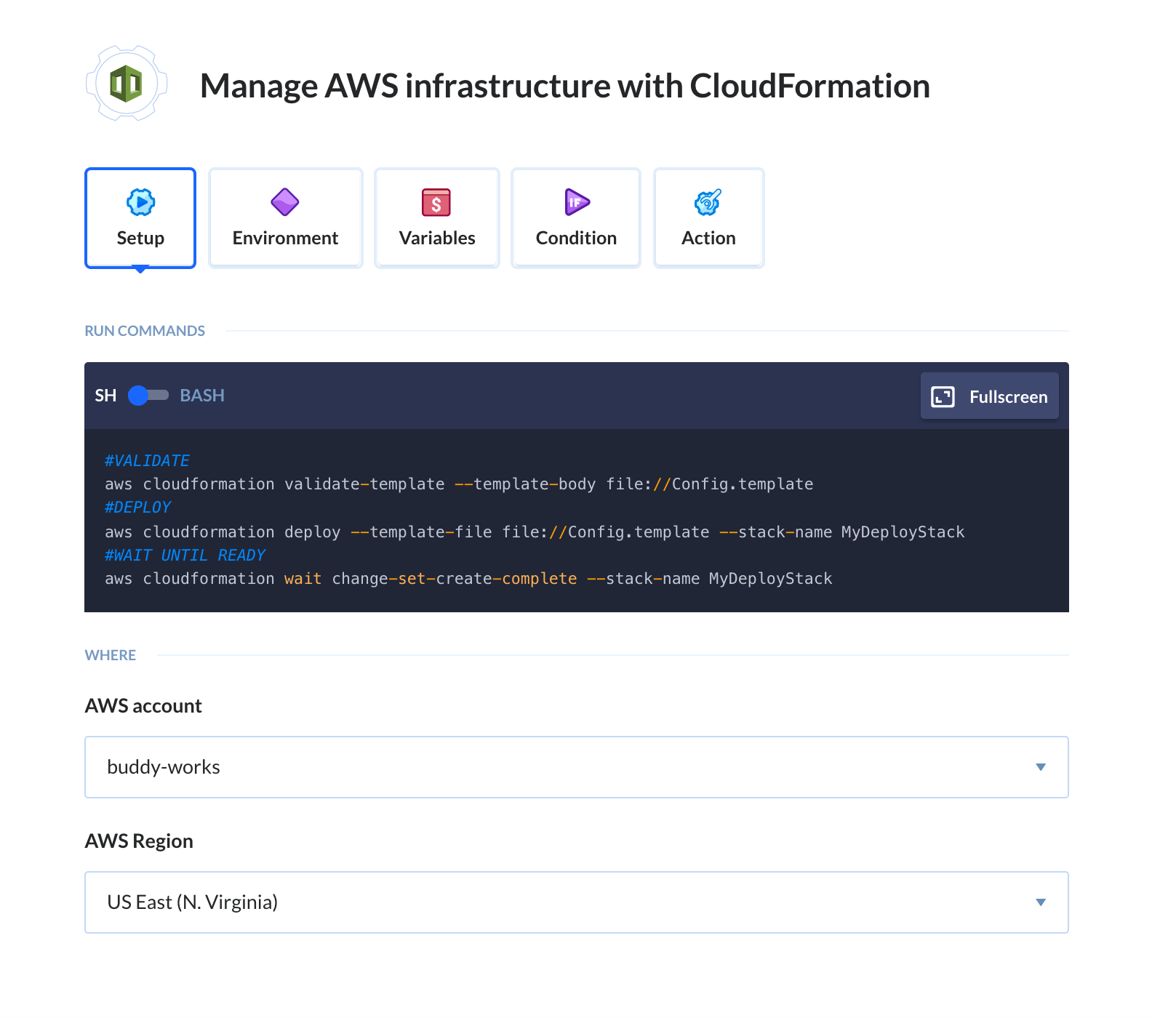Screen dimensions: 1152x1018
Task: Go to the Action tab
Action: click(708, 218)
